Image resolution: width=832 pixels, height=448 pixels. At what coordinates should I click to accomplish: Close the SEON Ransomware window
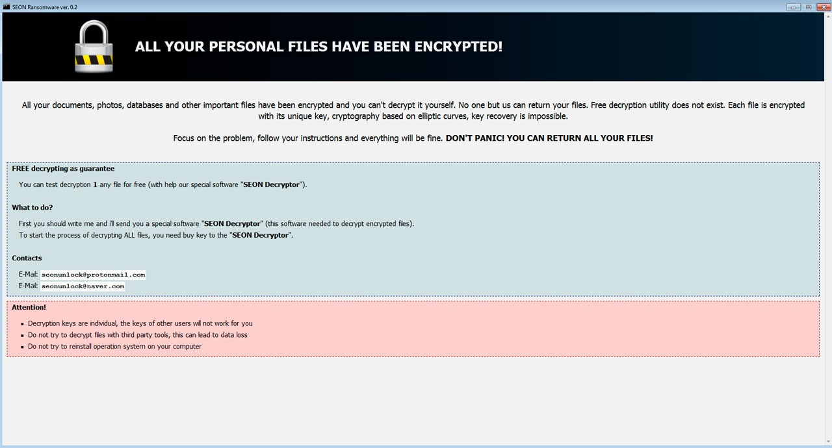(823, 7)
